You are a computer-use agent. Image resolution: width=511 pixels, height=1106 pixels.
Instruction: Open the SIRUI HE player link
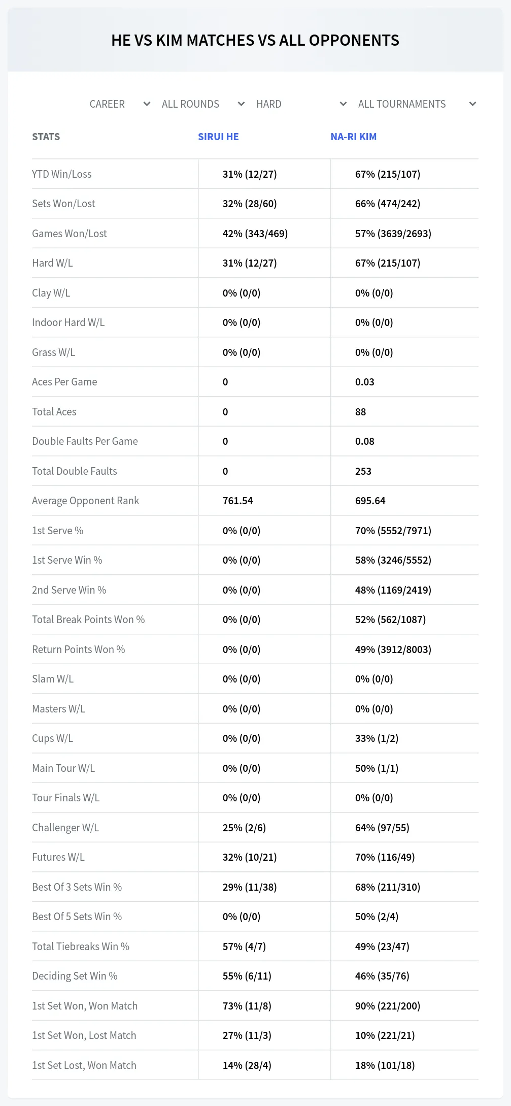point(218,137)
